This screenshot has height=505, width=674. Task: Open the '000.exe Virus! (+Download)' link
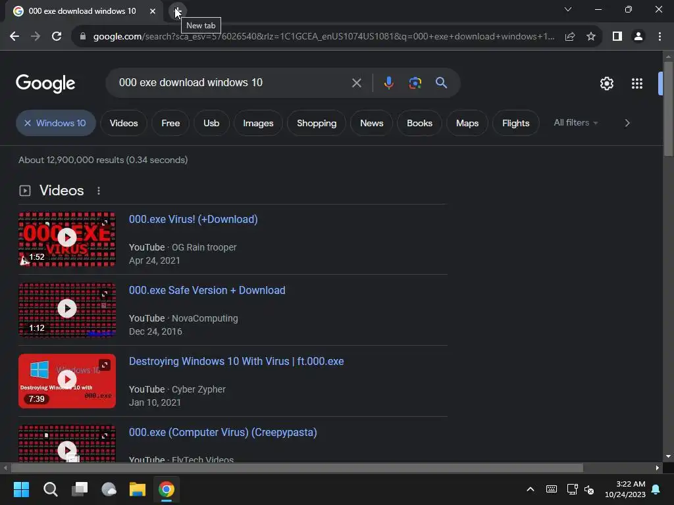pos(194,220)
